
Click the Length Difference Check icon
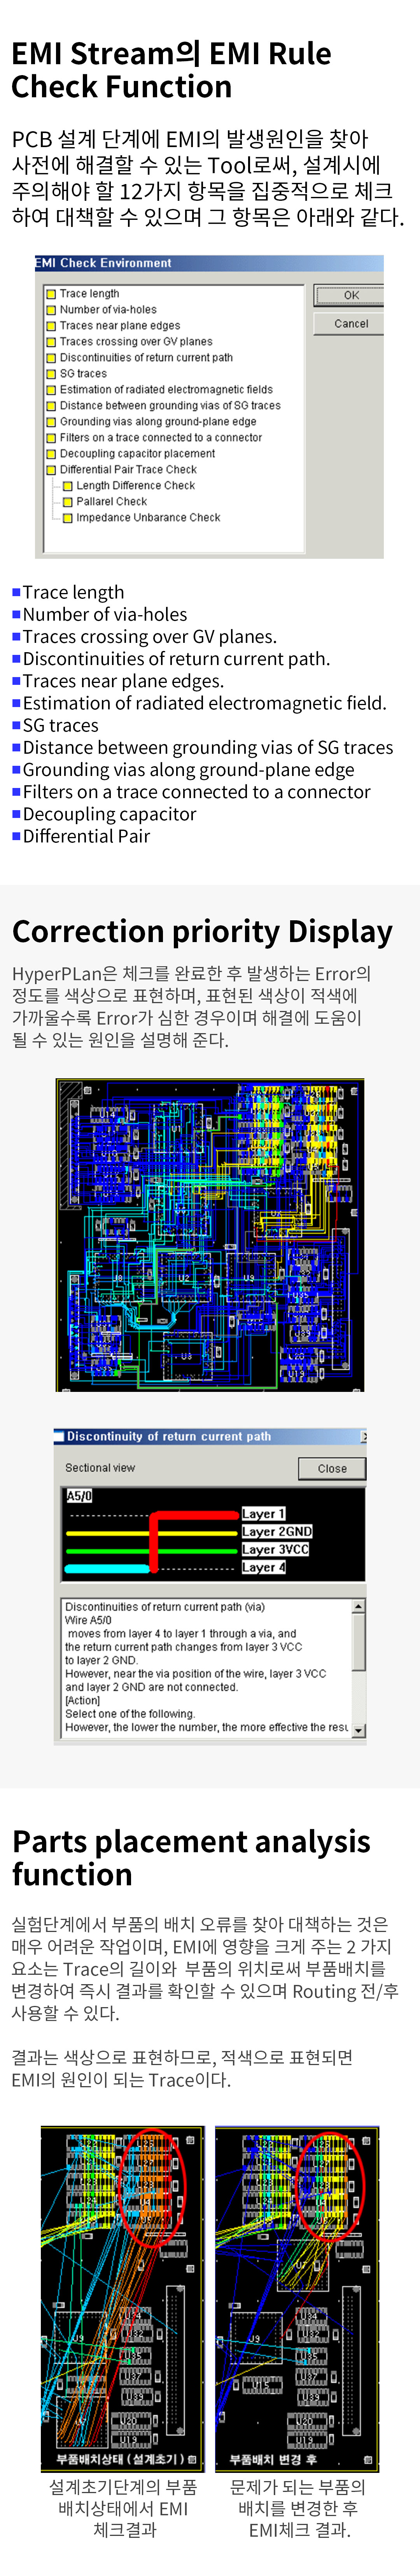68,486
